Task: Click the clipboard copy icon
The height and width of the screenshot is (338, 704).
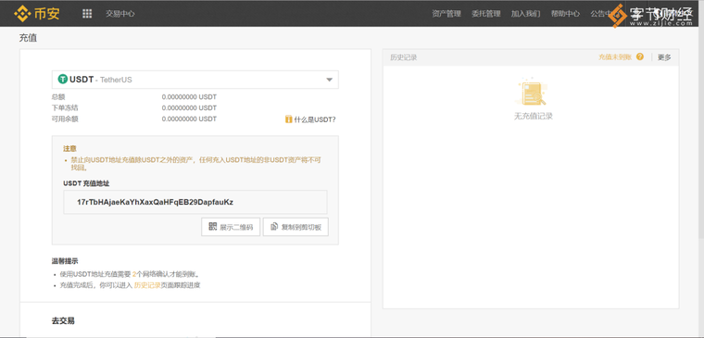Action: point(274,227)
